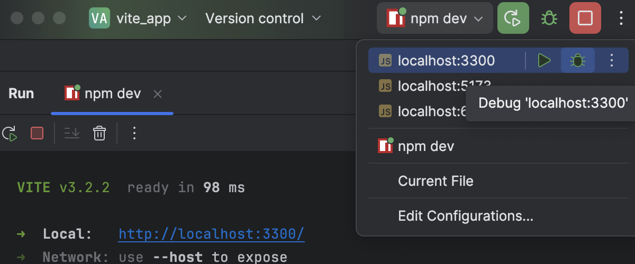The height and width of the screenshot is (264, 635).
Task: Open the http://localhost:3300/ link
Action: point(211,233)
